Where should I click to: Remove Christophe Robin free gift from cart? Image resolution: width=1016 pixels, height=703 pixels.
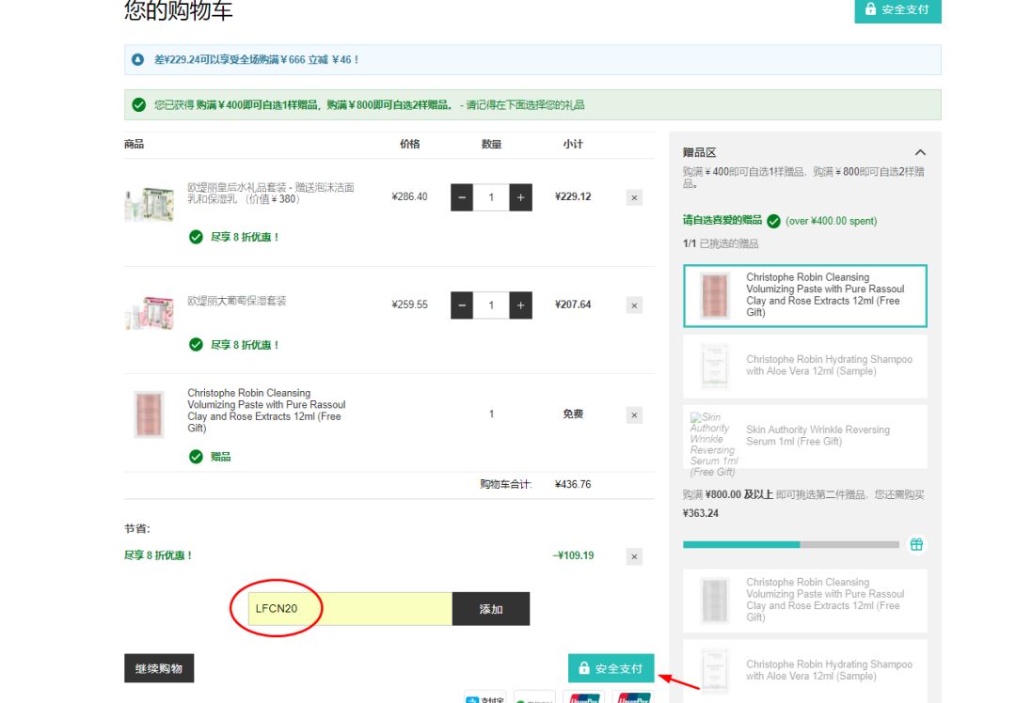634,414
